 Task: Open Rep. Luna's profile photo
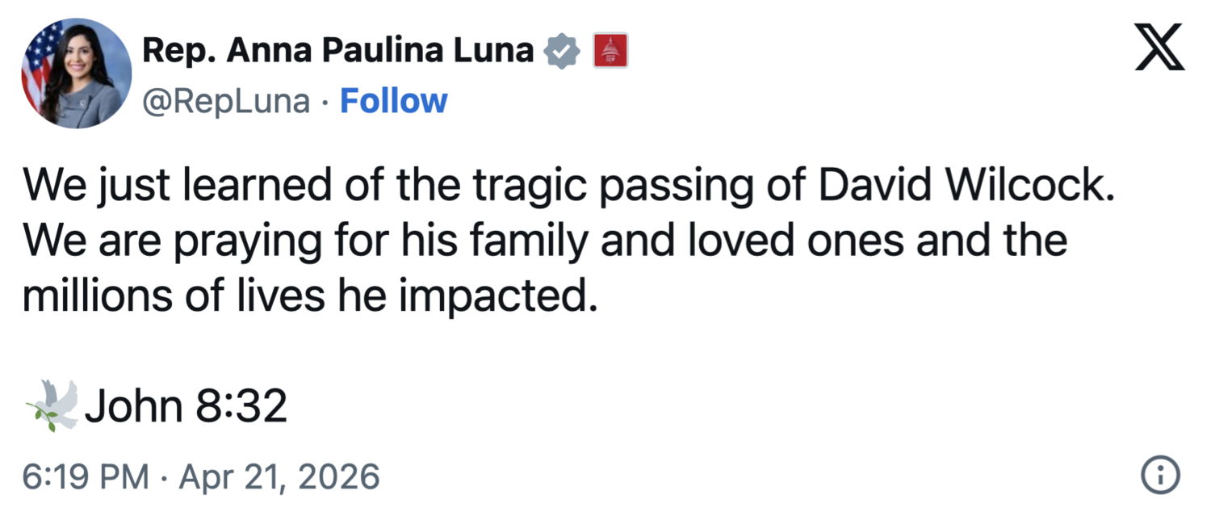coord(76,73)
